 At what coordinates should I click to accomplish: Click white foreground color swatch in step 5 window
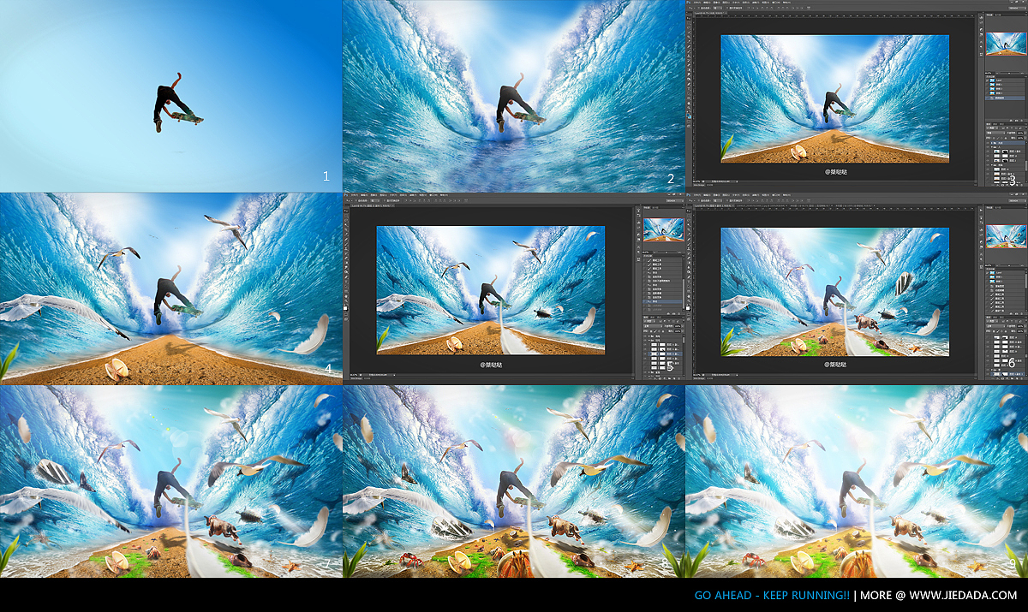coord(345,308)
